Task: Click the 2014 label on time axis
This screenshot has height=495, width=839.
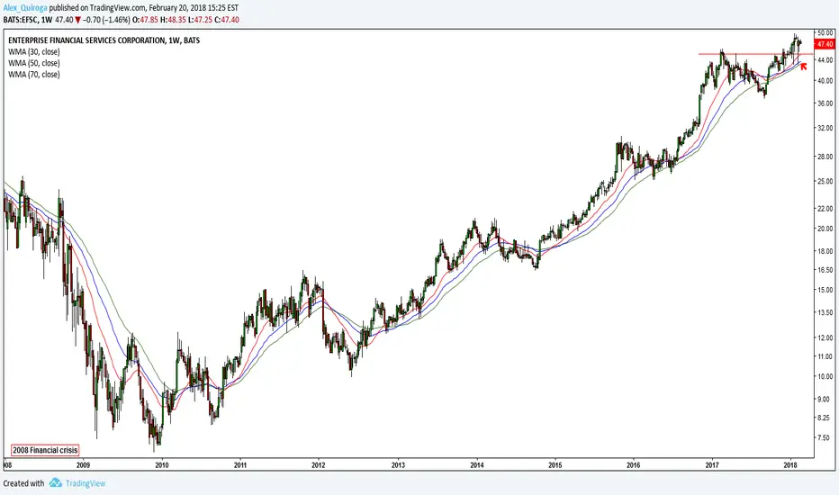Action: pyautogui.click(x=477, y=465)
